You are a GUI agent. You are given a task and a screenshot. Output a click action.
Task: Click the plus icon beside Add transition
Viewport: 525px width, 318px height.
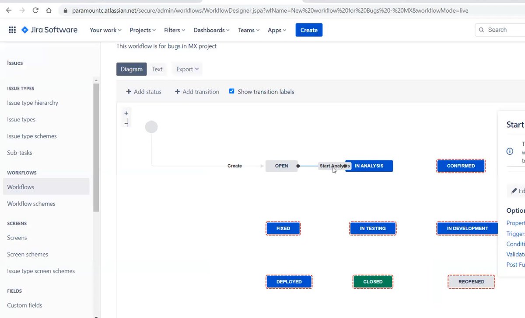177,92
